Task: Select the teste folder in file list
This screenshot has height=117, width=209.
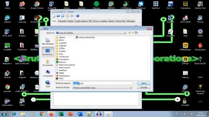Action: (59, 54)
